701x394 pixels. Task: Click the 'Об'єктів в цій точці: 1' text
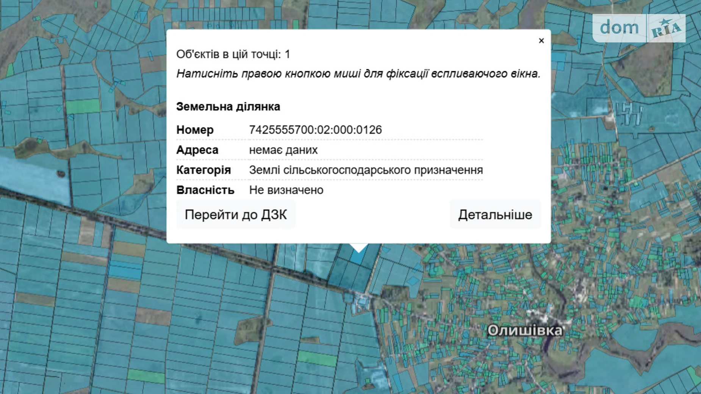233,54
